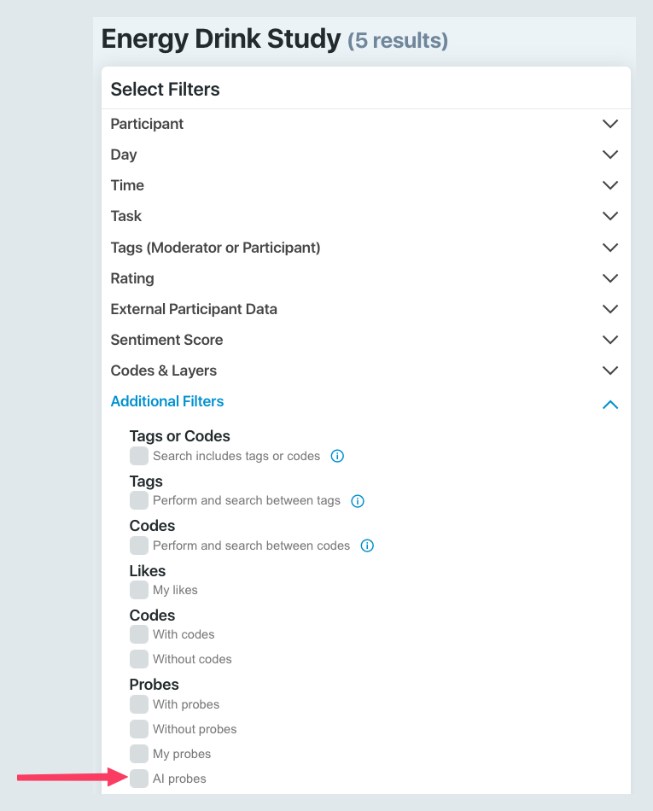Screen dimensions: 653x811
Task: Check the Without probes option
Action: click(139, 729)
